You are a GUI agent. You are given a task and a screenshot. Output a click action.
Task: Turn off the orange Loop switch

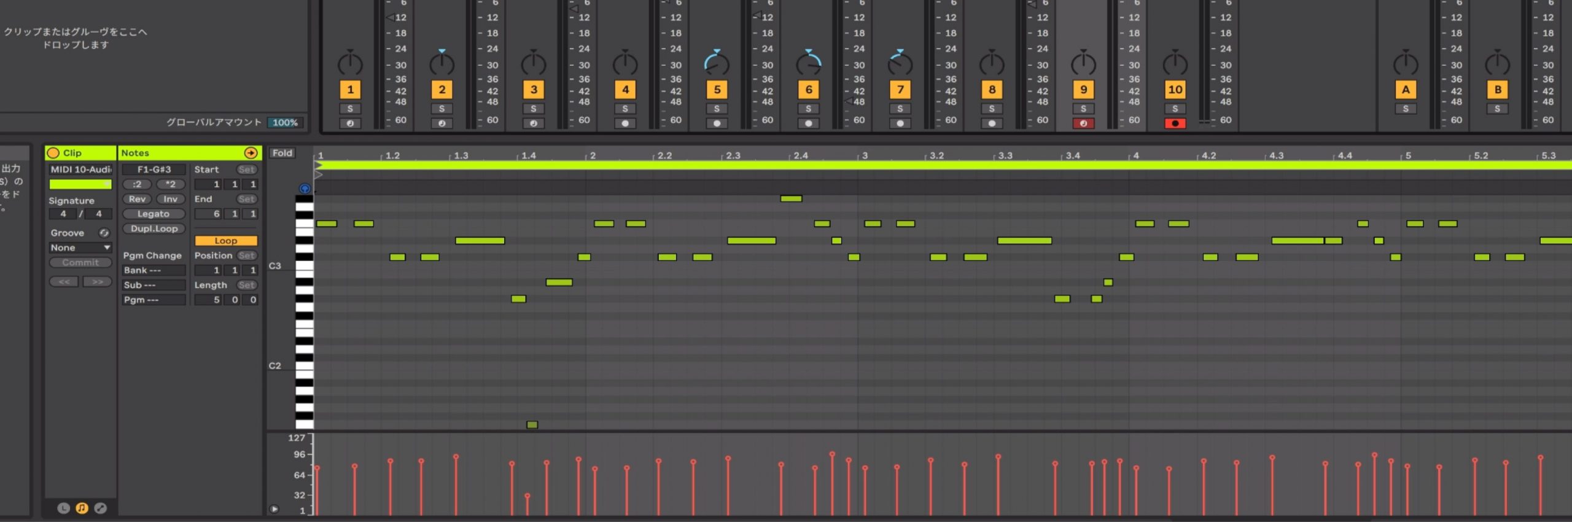(225, 241)
